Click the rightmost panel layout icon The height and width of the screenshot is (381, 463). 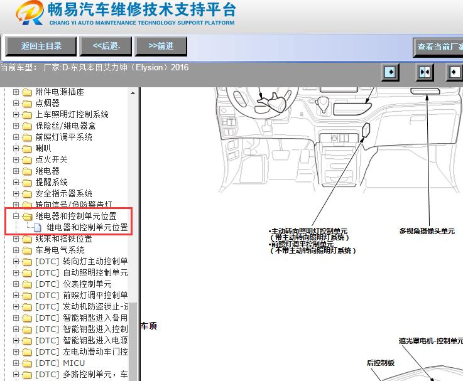(454, 72)
